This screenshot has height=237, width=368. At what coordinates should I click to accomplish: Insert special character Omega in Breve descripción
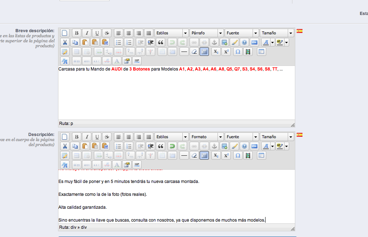pos(238,52)
